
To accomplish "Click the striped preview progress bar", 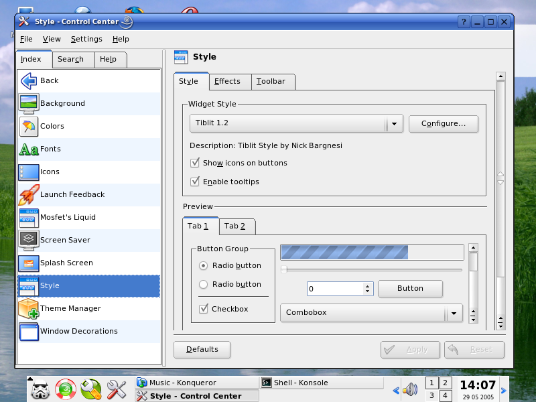I will point(372,253).
